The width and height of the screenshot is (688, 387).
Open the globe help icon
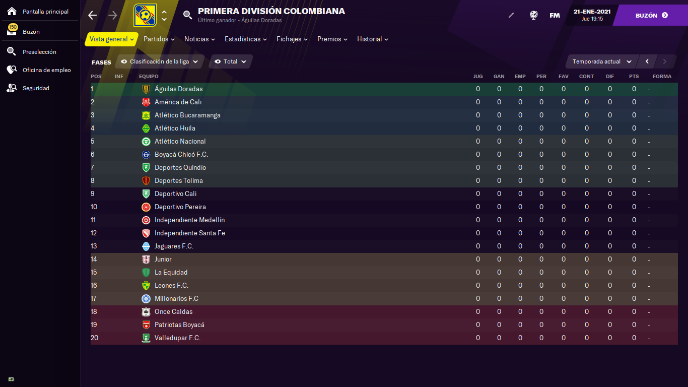534,15
